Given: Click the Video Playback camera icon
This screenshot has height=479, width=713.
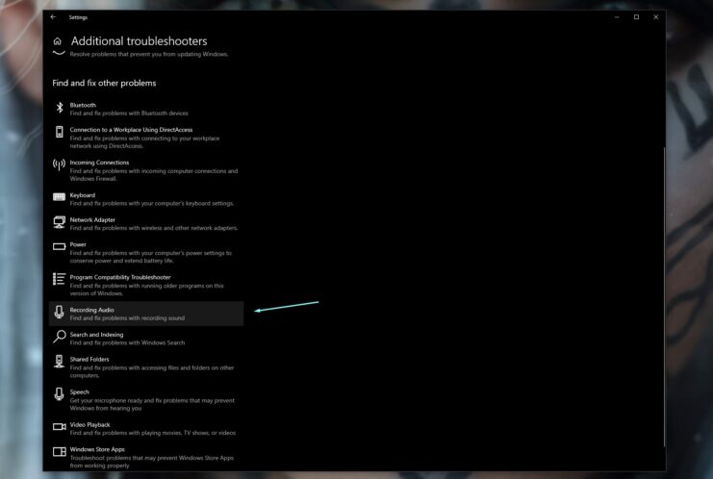Looking at the screenshot, I should click(59, 427).
